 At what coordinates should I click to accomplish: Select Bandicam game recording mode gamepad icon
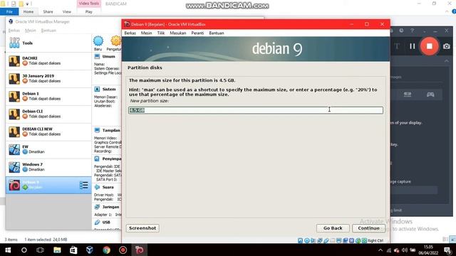point(430,95)
